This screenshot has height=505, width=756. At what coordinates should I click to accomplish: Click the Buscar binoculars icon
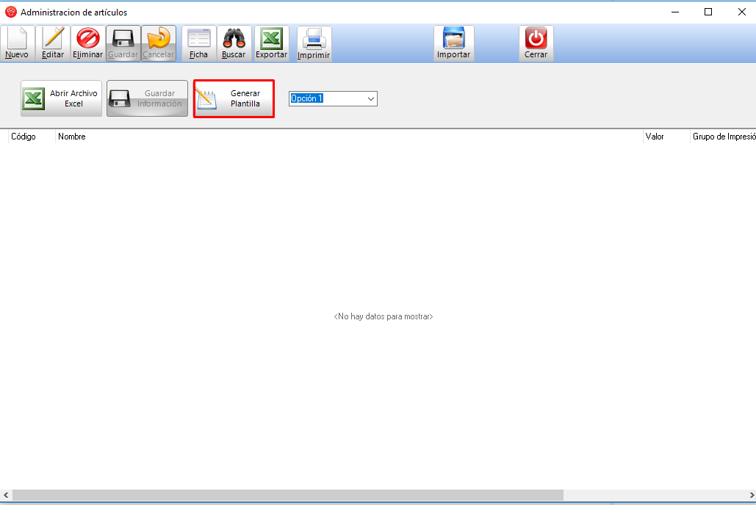click(x=234, y=38)
